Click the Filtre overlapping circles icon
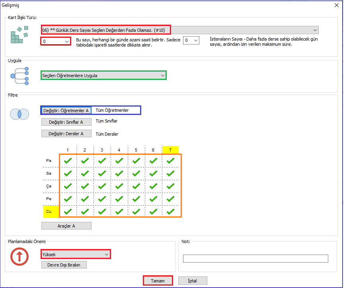Screen dimensions: 345x288 (x=19, y=114)
